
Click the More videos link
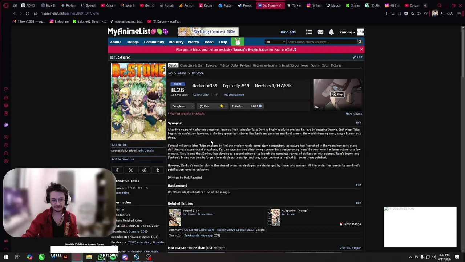click(x=353, y=114)
